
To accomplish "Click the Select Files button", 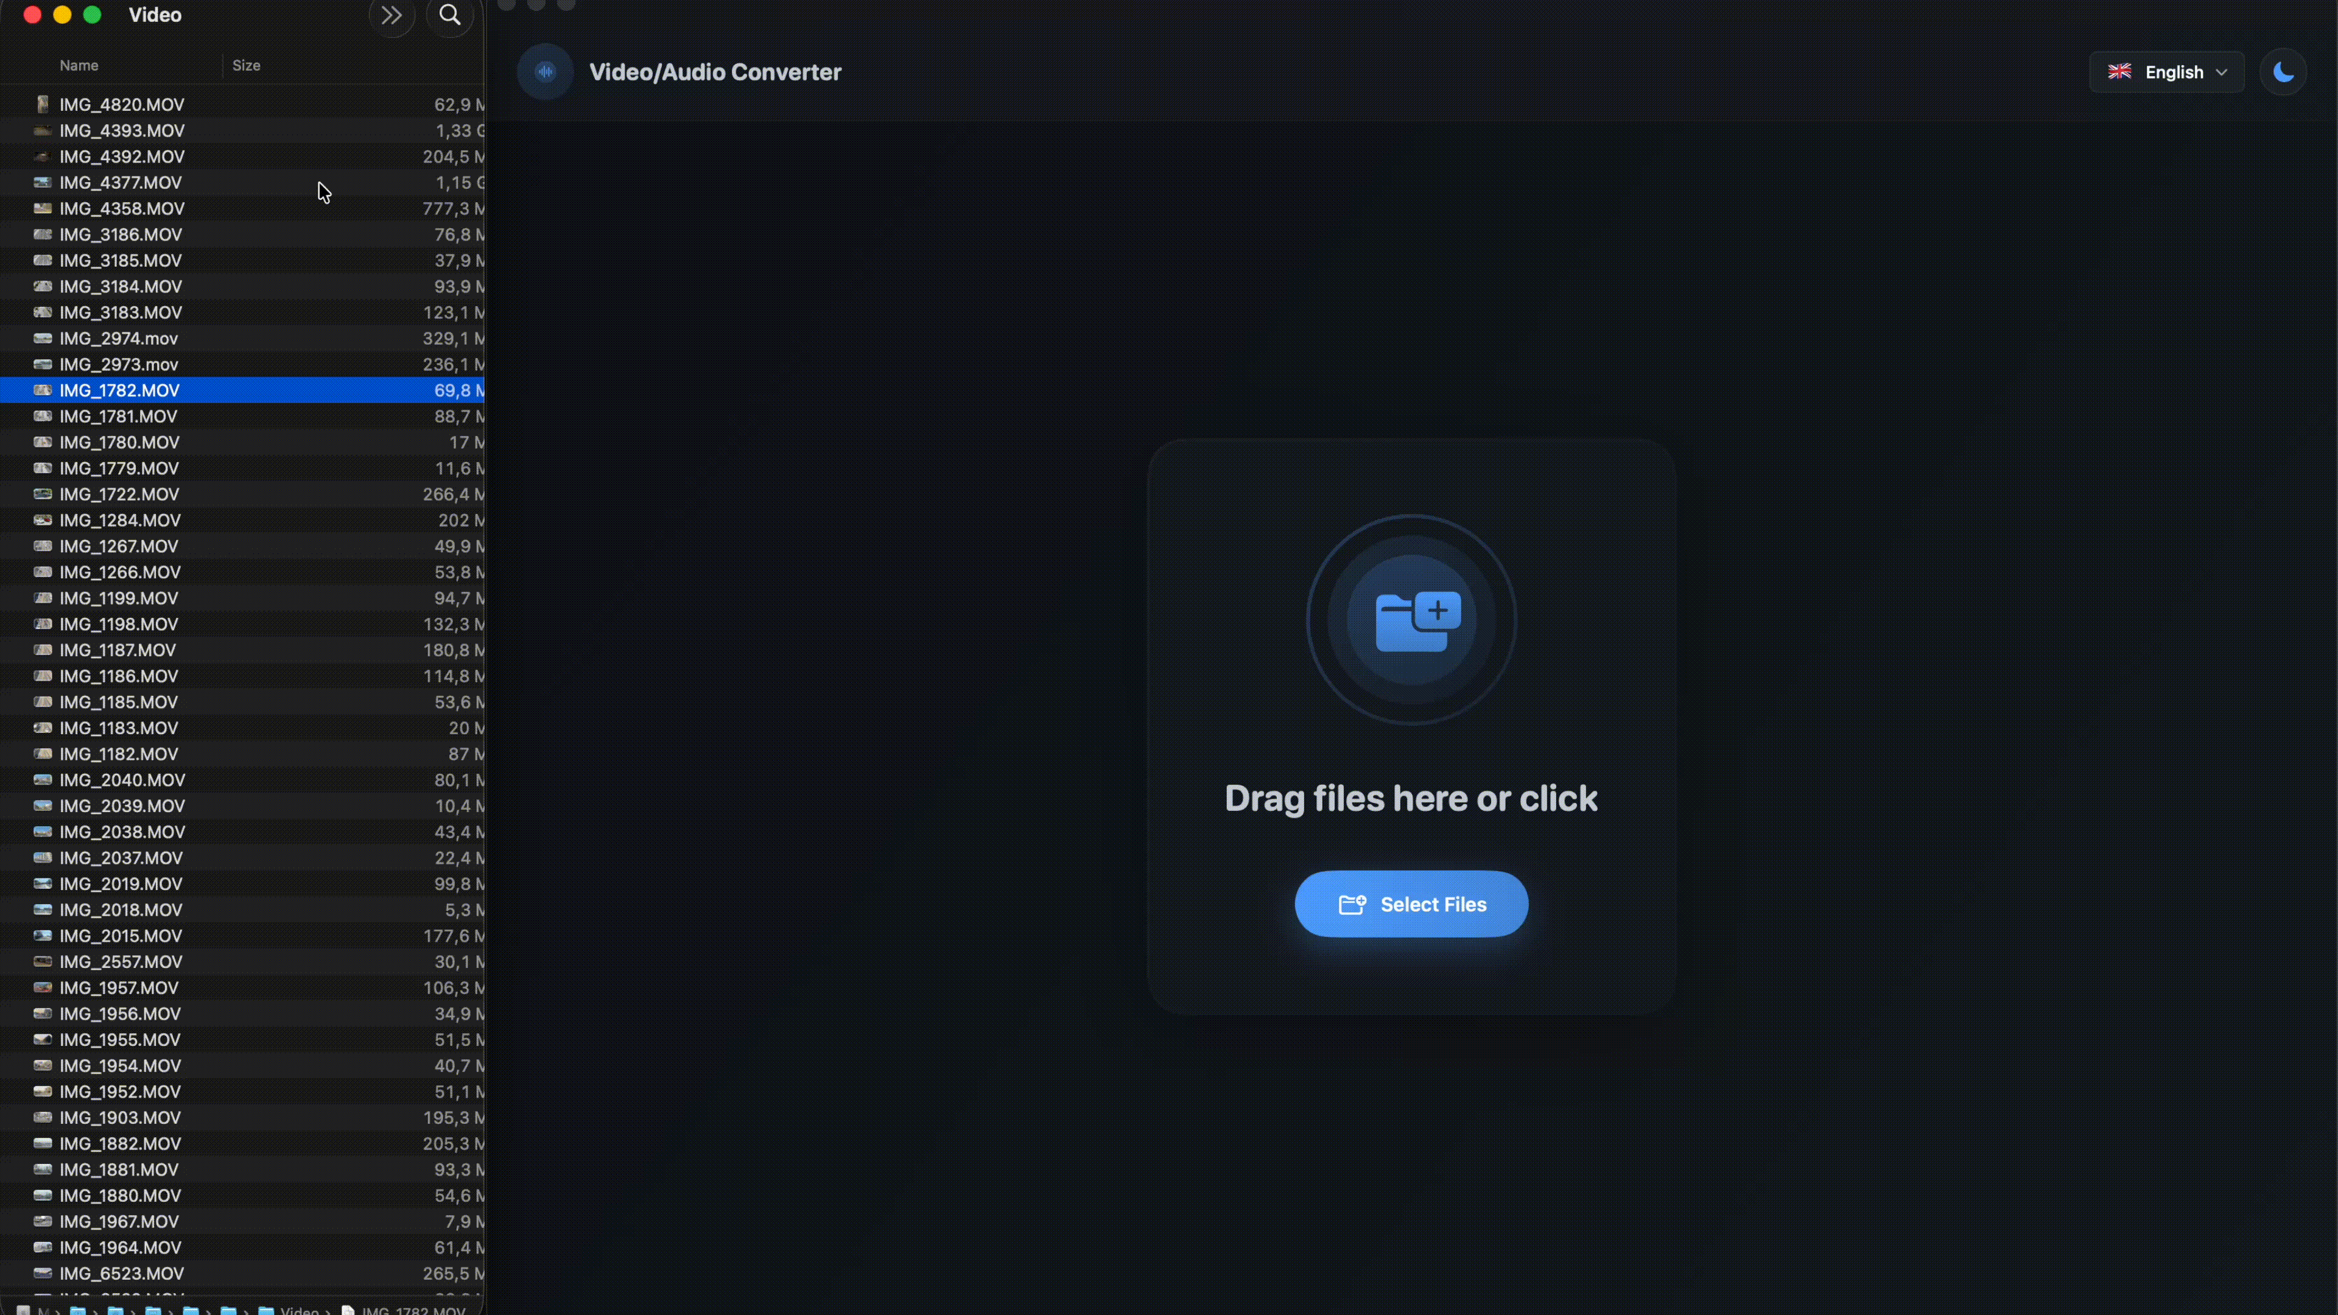I will (x=1411, y=904).
